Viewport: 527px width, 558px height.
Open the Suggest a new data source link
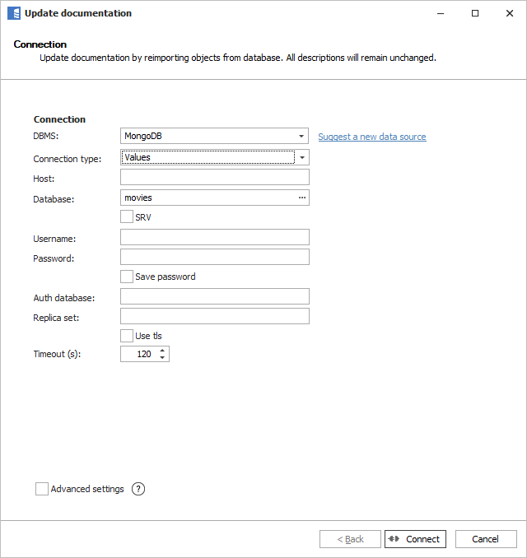372,137
